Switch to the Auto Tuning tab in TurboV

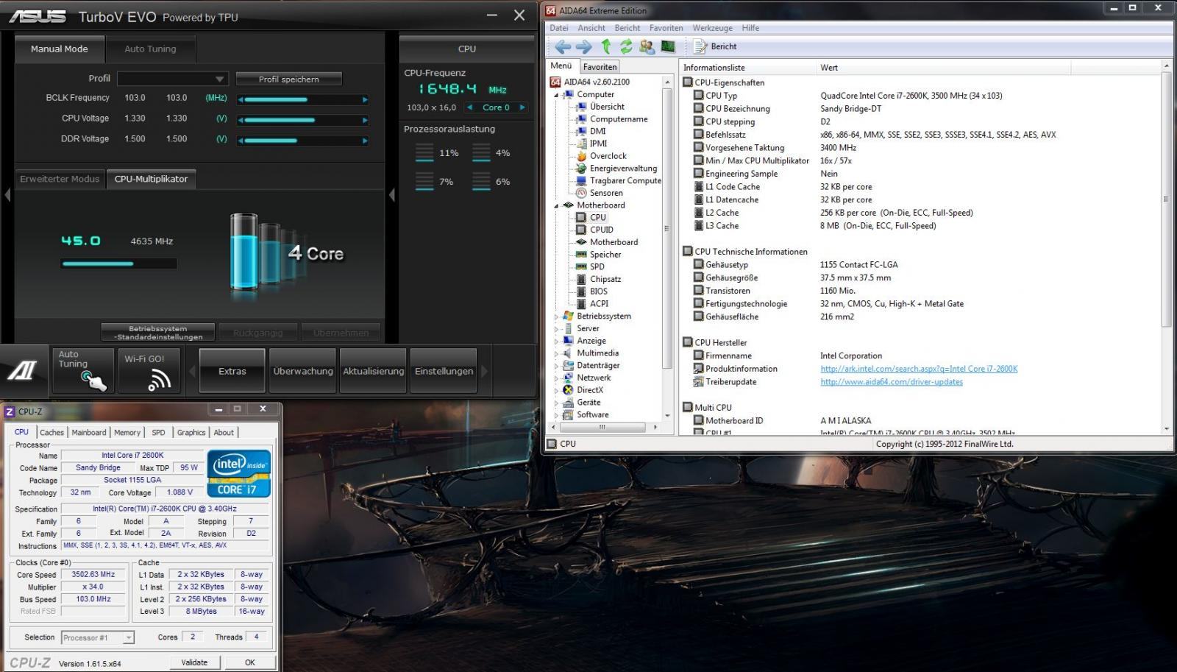(150, 49)
